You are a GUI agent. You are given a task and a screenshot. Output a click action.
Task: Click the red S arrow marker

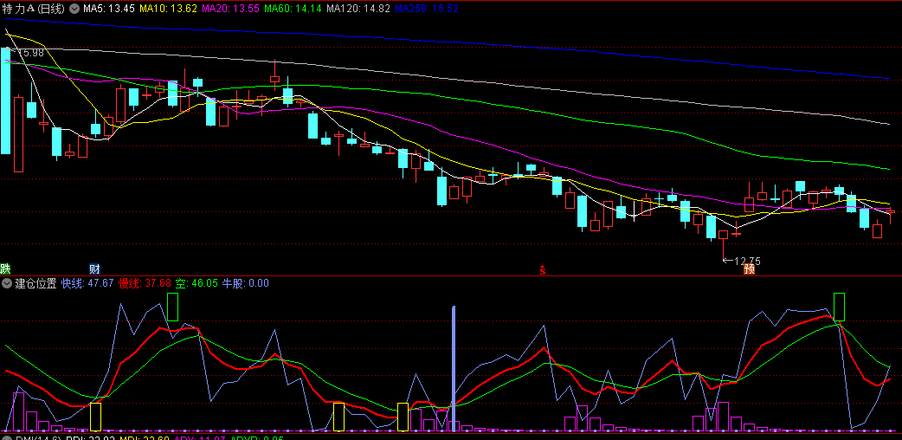click(x=542, y=269)
